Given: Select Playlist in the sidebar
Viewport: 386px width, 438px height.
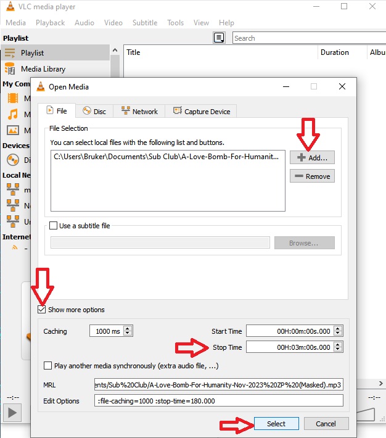Looking at the screenshot, I should 55,52.
